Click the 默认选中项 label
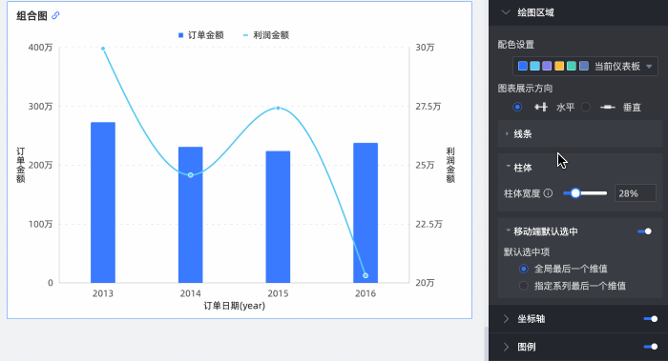The image size is (668, 361). tap(527, 252)
